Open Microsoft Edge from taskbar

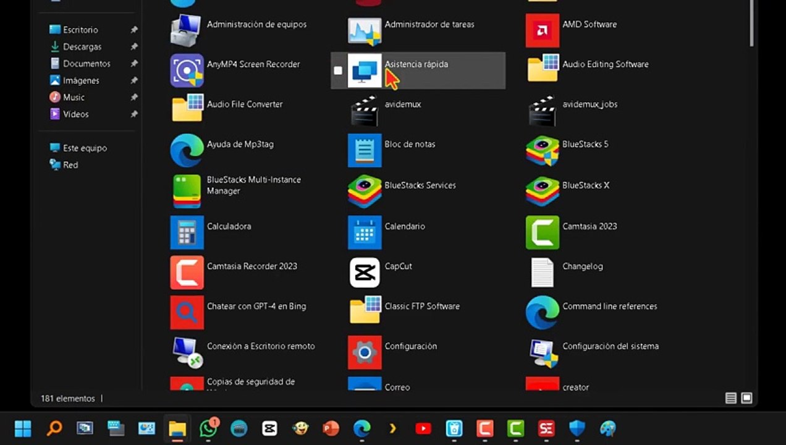coord(362,428)
